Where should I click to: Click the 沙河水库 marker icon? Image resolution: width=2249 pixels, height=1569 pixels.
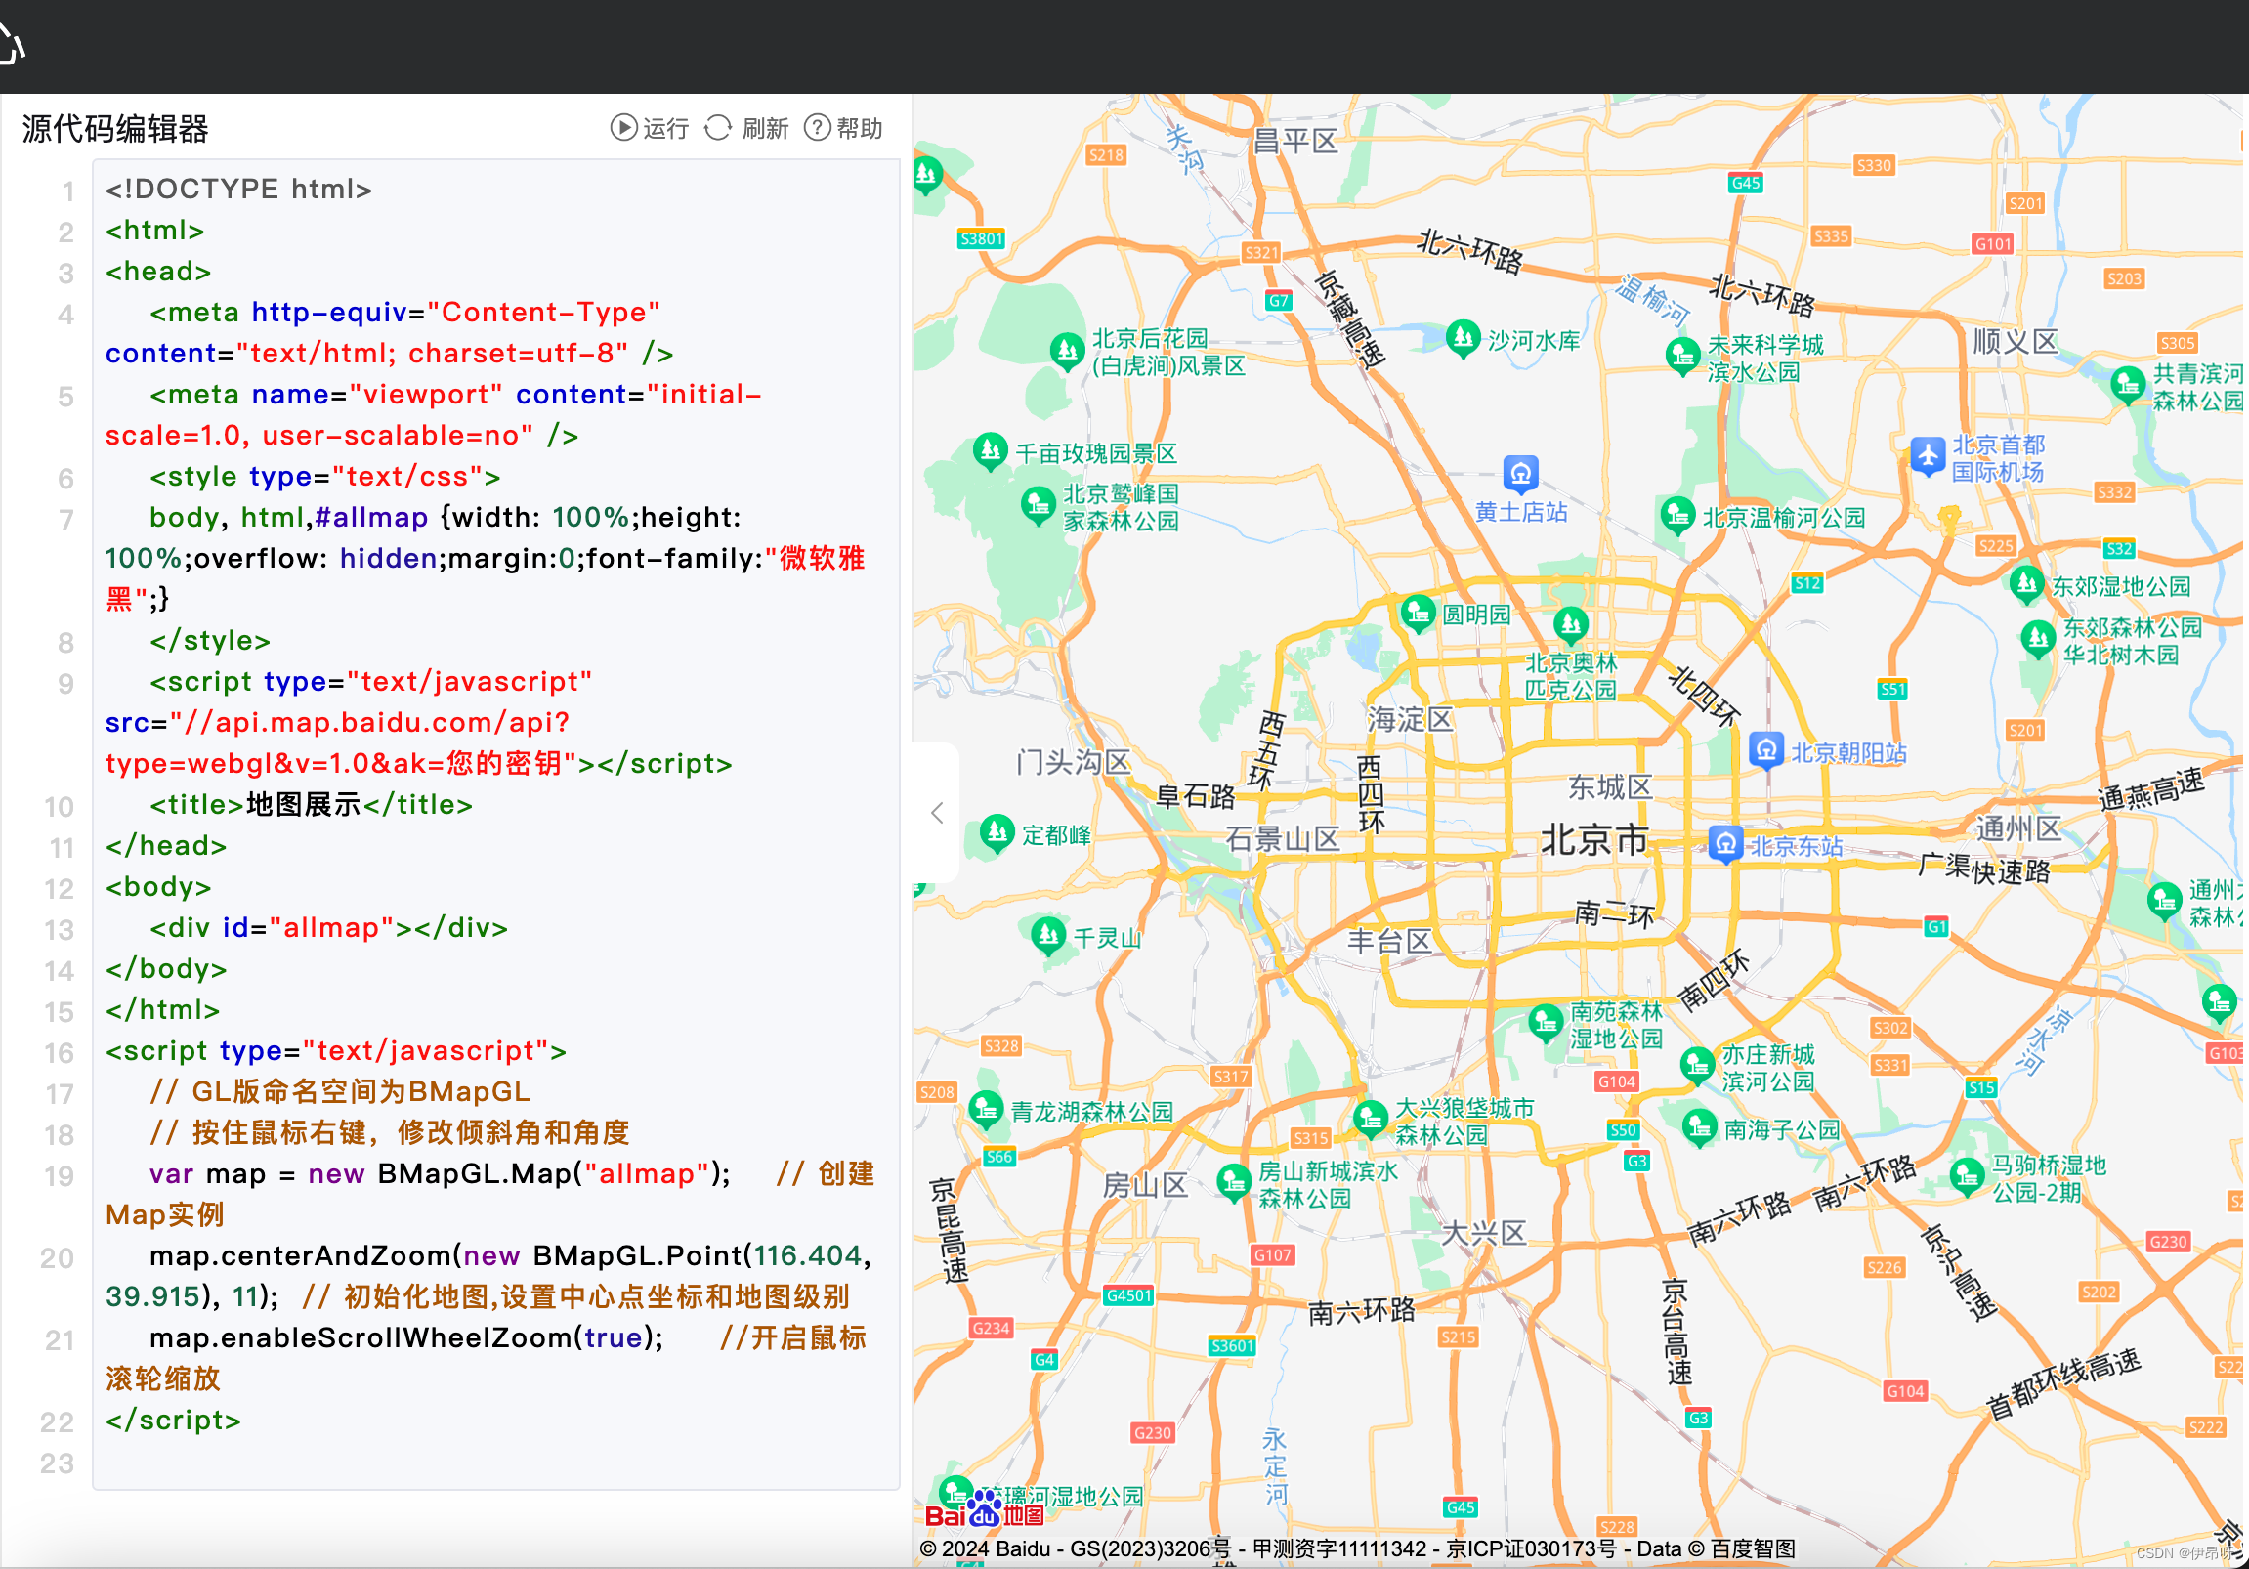click(1463, 340)
